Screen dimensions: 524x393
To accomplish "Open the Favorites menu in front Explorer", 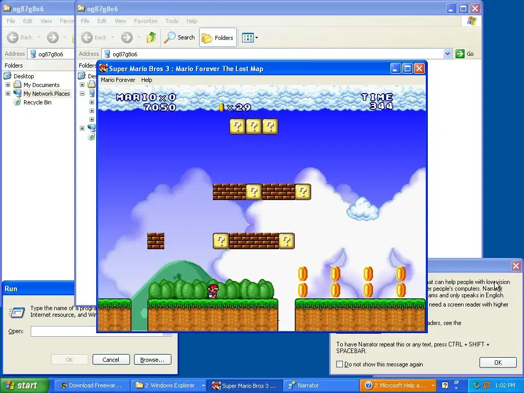I will point(146,21).
